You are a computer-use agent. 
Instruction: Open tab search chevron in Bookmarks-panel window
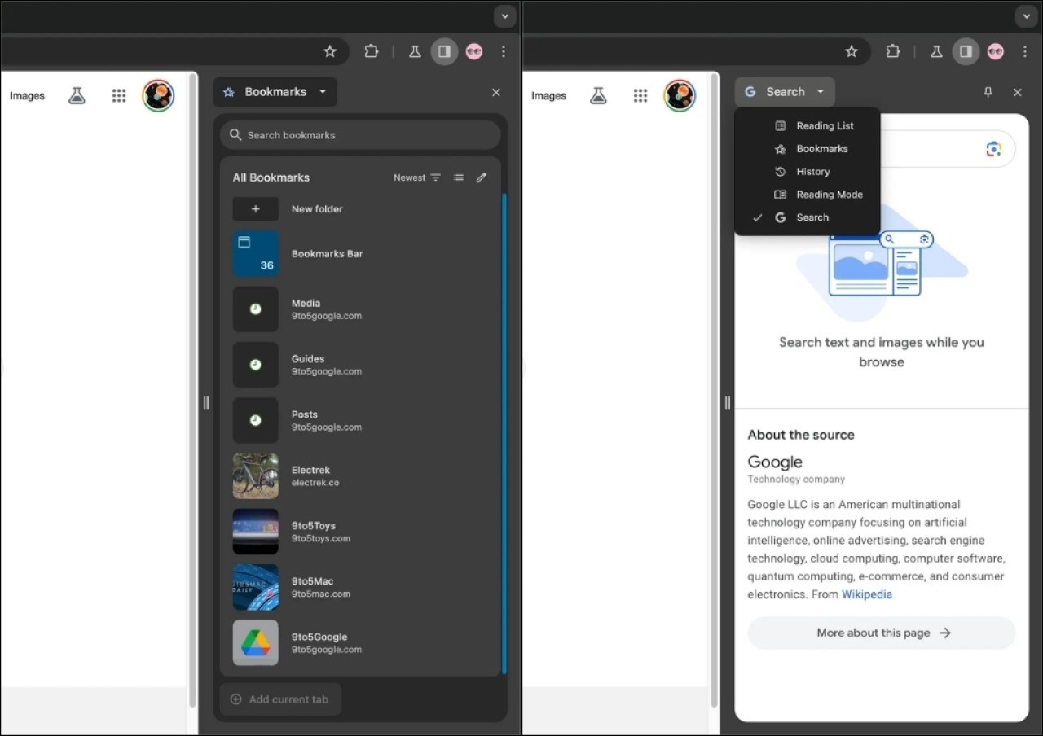pyautogui.click(x=505, y=15)
